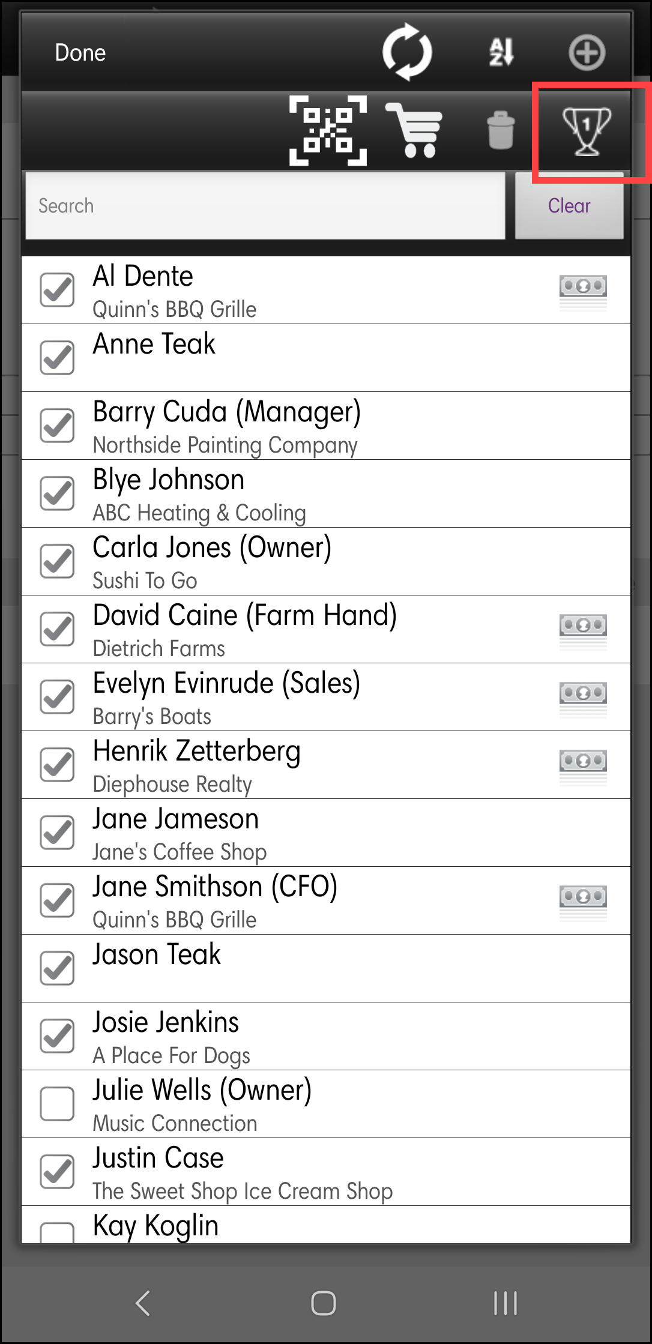This screenshot has width=652, height=1344.
Task: Tap the refresh sync icon
Action: click(407, 52)
